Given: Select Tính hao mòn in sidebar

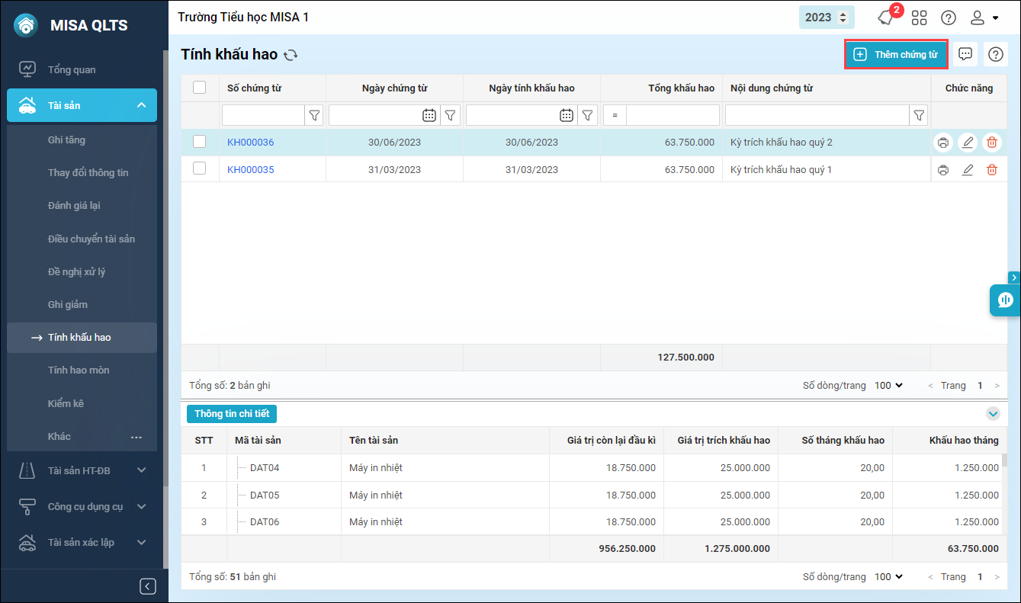Looking at the screenshot, I should [x=79, y=370].
